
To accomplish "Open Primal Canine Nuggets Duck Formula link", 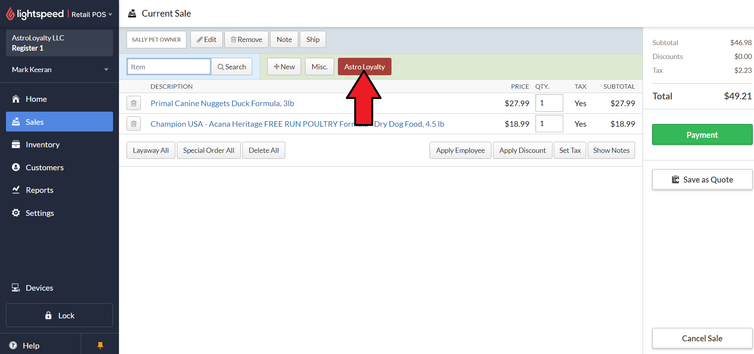I will coord(222,103).
